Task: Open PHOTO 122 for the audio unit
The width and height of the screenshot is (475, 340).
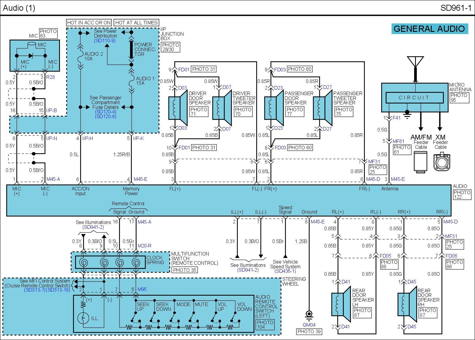Action: 462,195
